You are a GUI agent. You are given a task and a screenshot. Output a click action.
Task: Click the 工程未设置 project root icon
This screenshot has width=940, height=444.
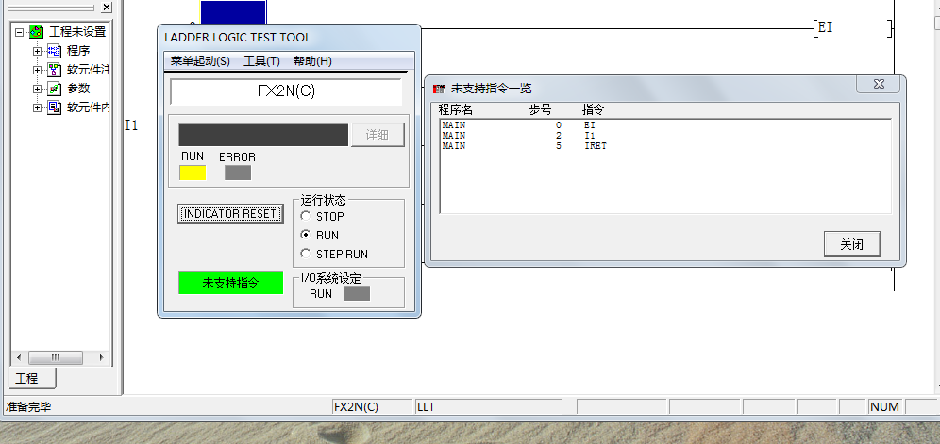36,32
